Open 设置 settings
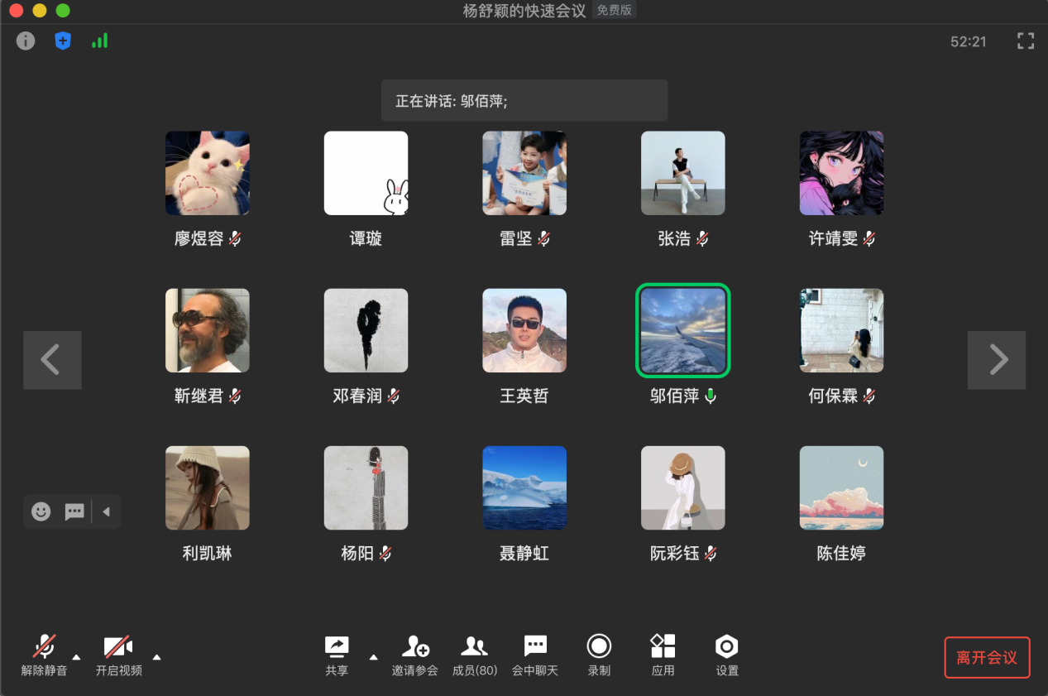 [727, 655]
